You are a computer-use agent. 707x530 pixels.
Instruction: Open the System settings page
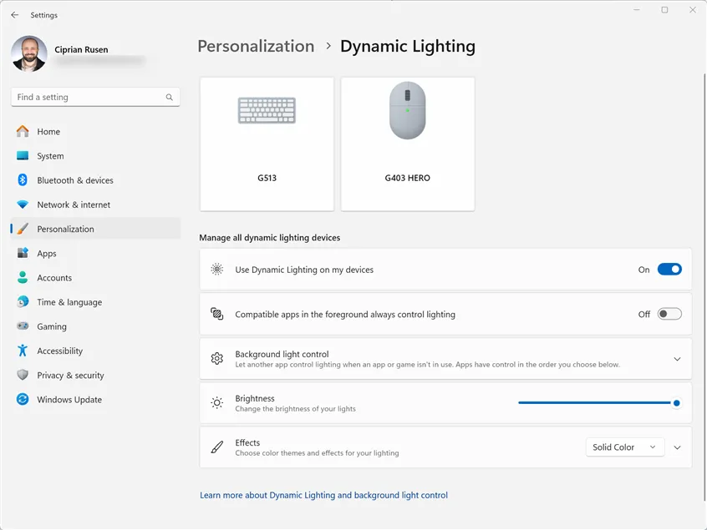[50, 156]
